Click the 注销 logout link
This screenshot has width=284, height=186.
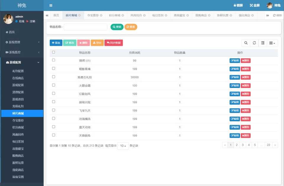pyautogui.click(x=30, y=21)
